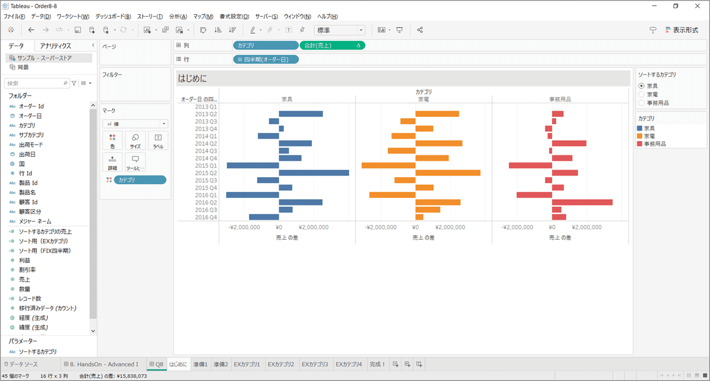Select the 家電 radio button
The width and height of the screenshot is (710, 381).
(641, 95)
